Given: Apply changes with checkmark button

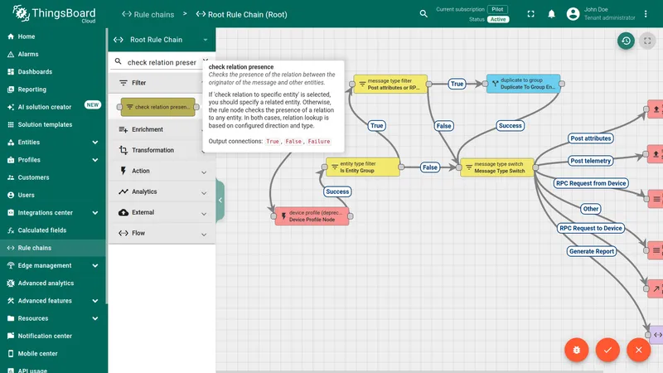Looking at the screenshot, I should [x=607, y=350].
